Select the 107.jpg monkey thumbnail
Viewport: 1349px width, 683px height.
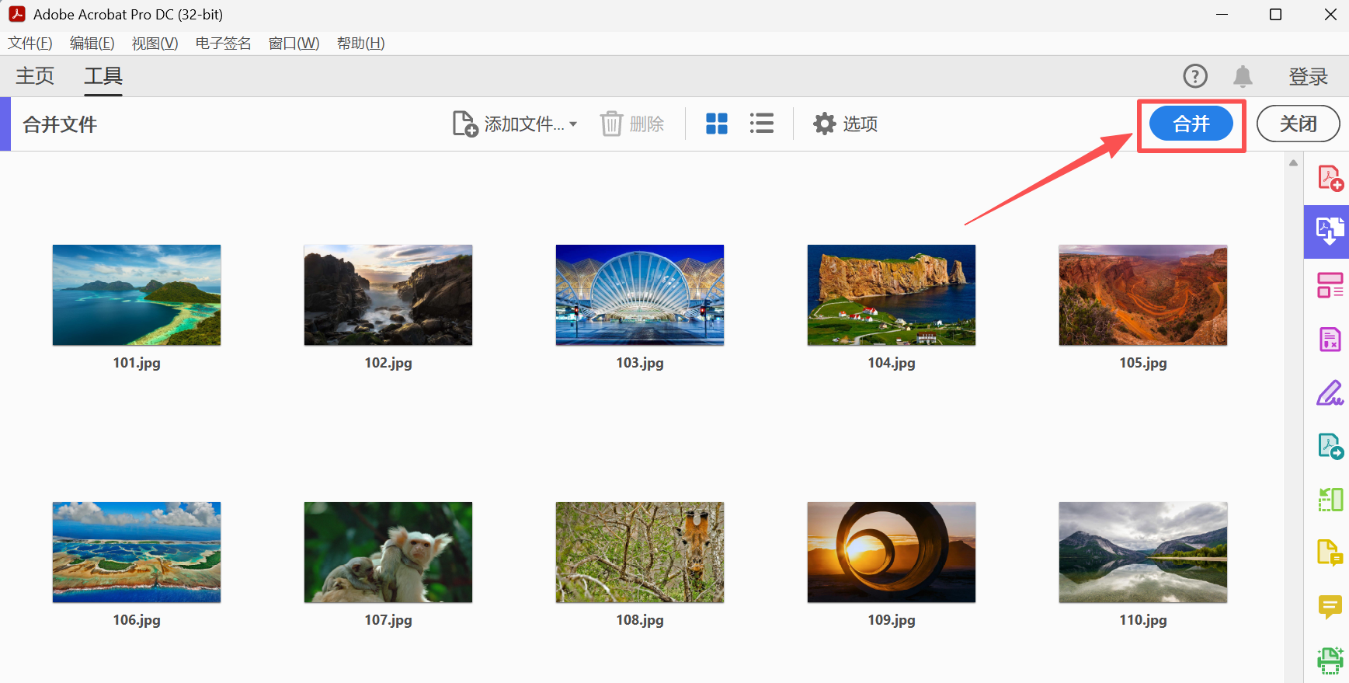point(388,552)
